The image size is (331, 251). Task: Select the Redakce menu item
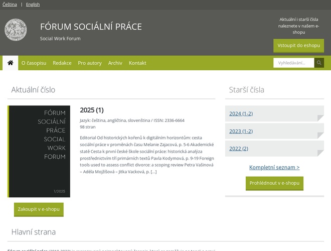[62, 63]
